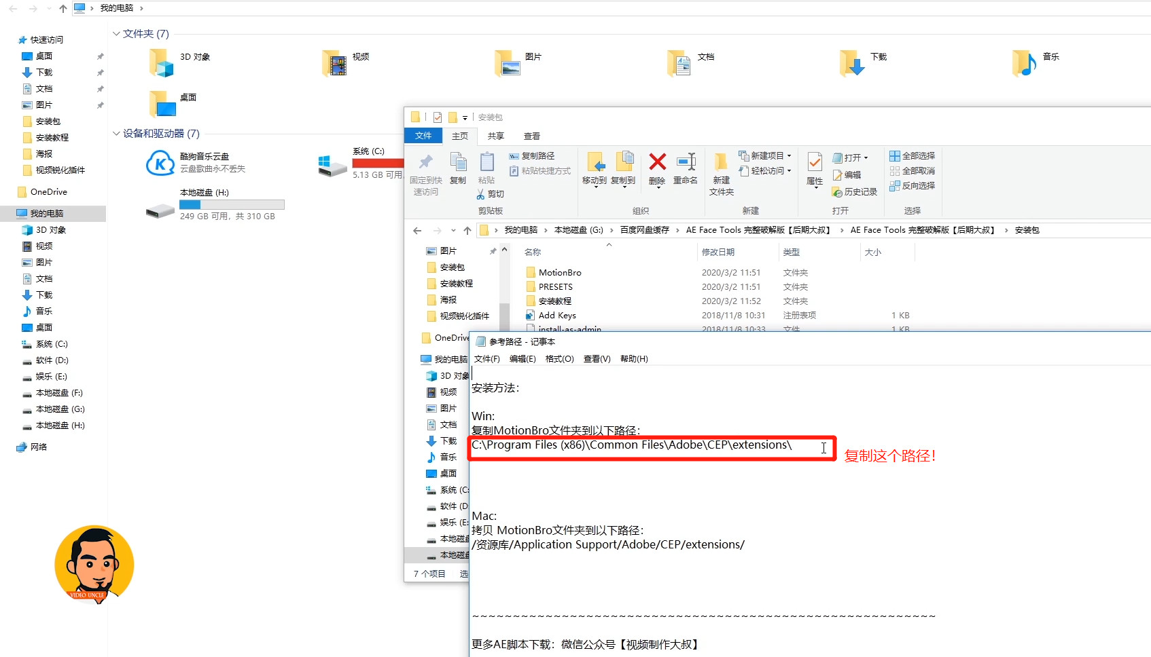Viewport: 1151px width, 657px height.
Task: Select the 本地磁盘 (H:) drive under 设备和驱动器
Action: point(160,211)
